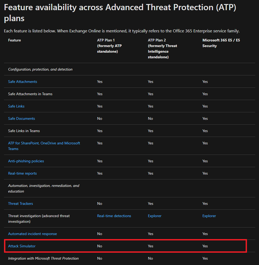Select the 'ATP Plan 1 (formerly ATP standalone)' header
259x265 pixels.
(x=109, y=46)
